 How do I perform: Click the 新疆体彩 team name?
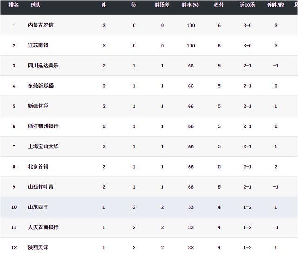tap(38, 106)
